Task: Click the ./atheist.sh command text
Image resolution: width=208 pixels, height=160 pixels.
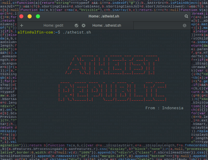Action: pyautogui.click(x=77, y=32)
